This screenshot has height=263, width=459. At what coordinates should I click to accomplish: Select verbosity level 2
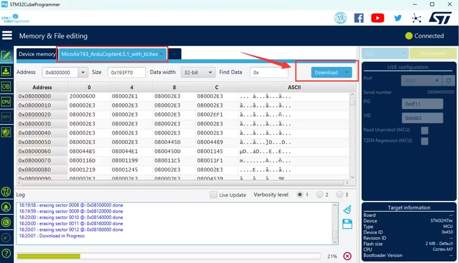(319, 194)
